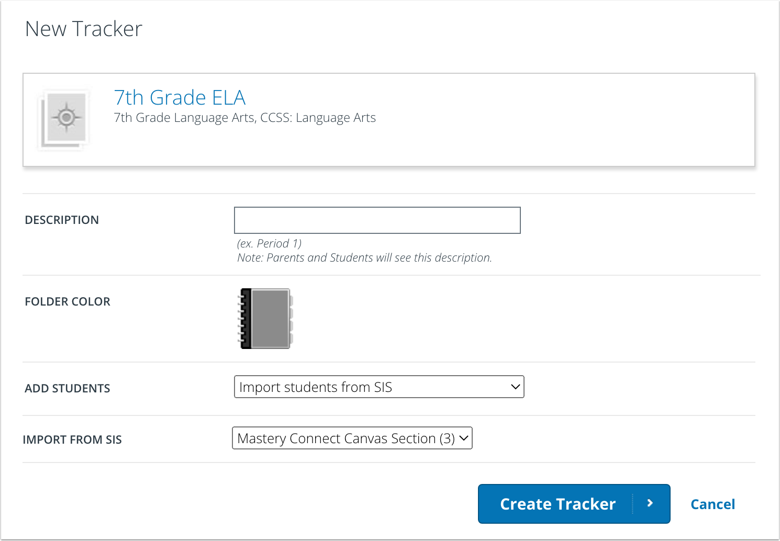The image size is (780, 541).
Task: Select the gray notebook folder color icon
Action: 270,319
